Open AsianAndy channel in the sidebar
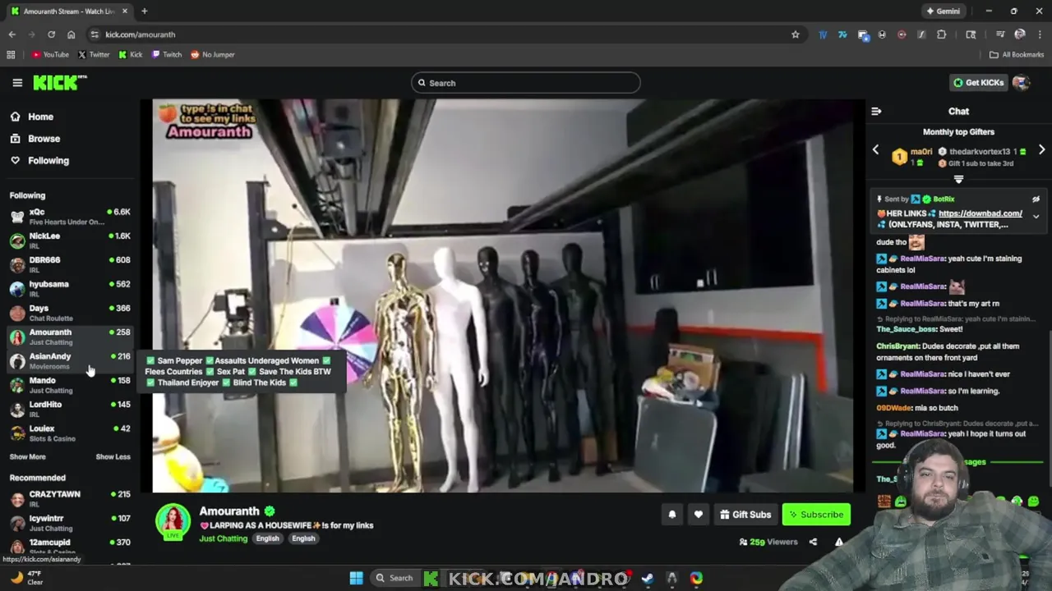This screenshot has width=1052, height=591. point(70,360)
